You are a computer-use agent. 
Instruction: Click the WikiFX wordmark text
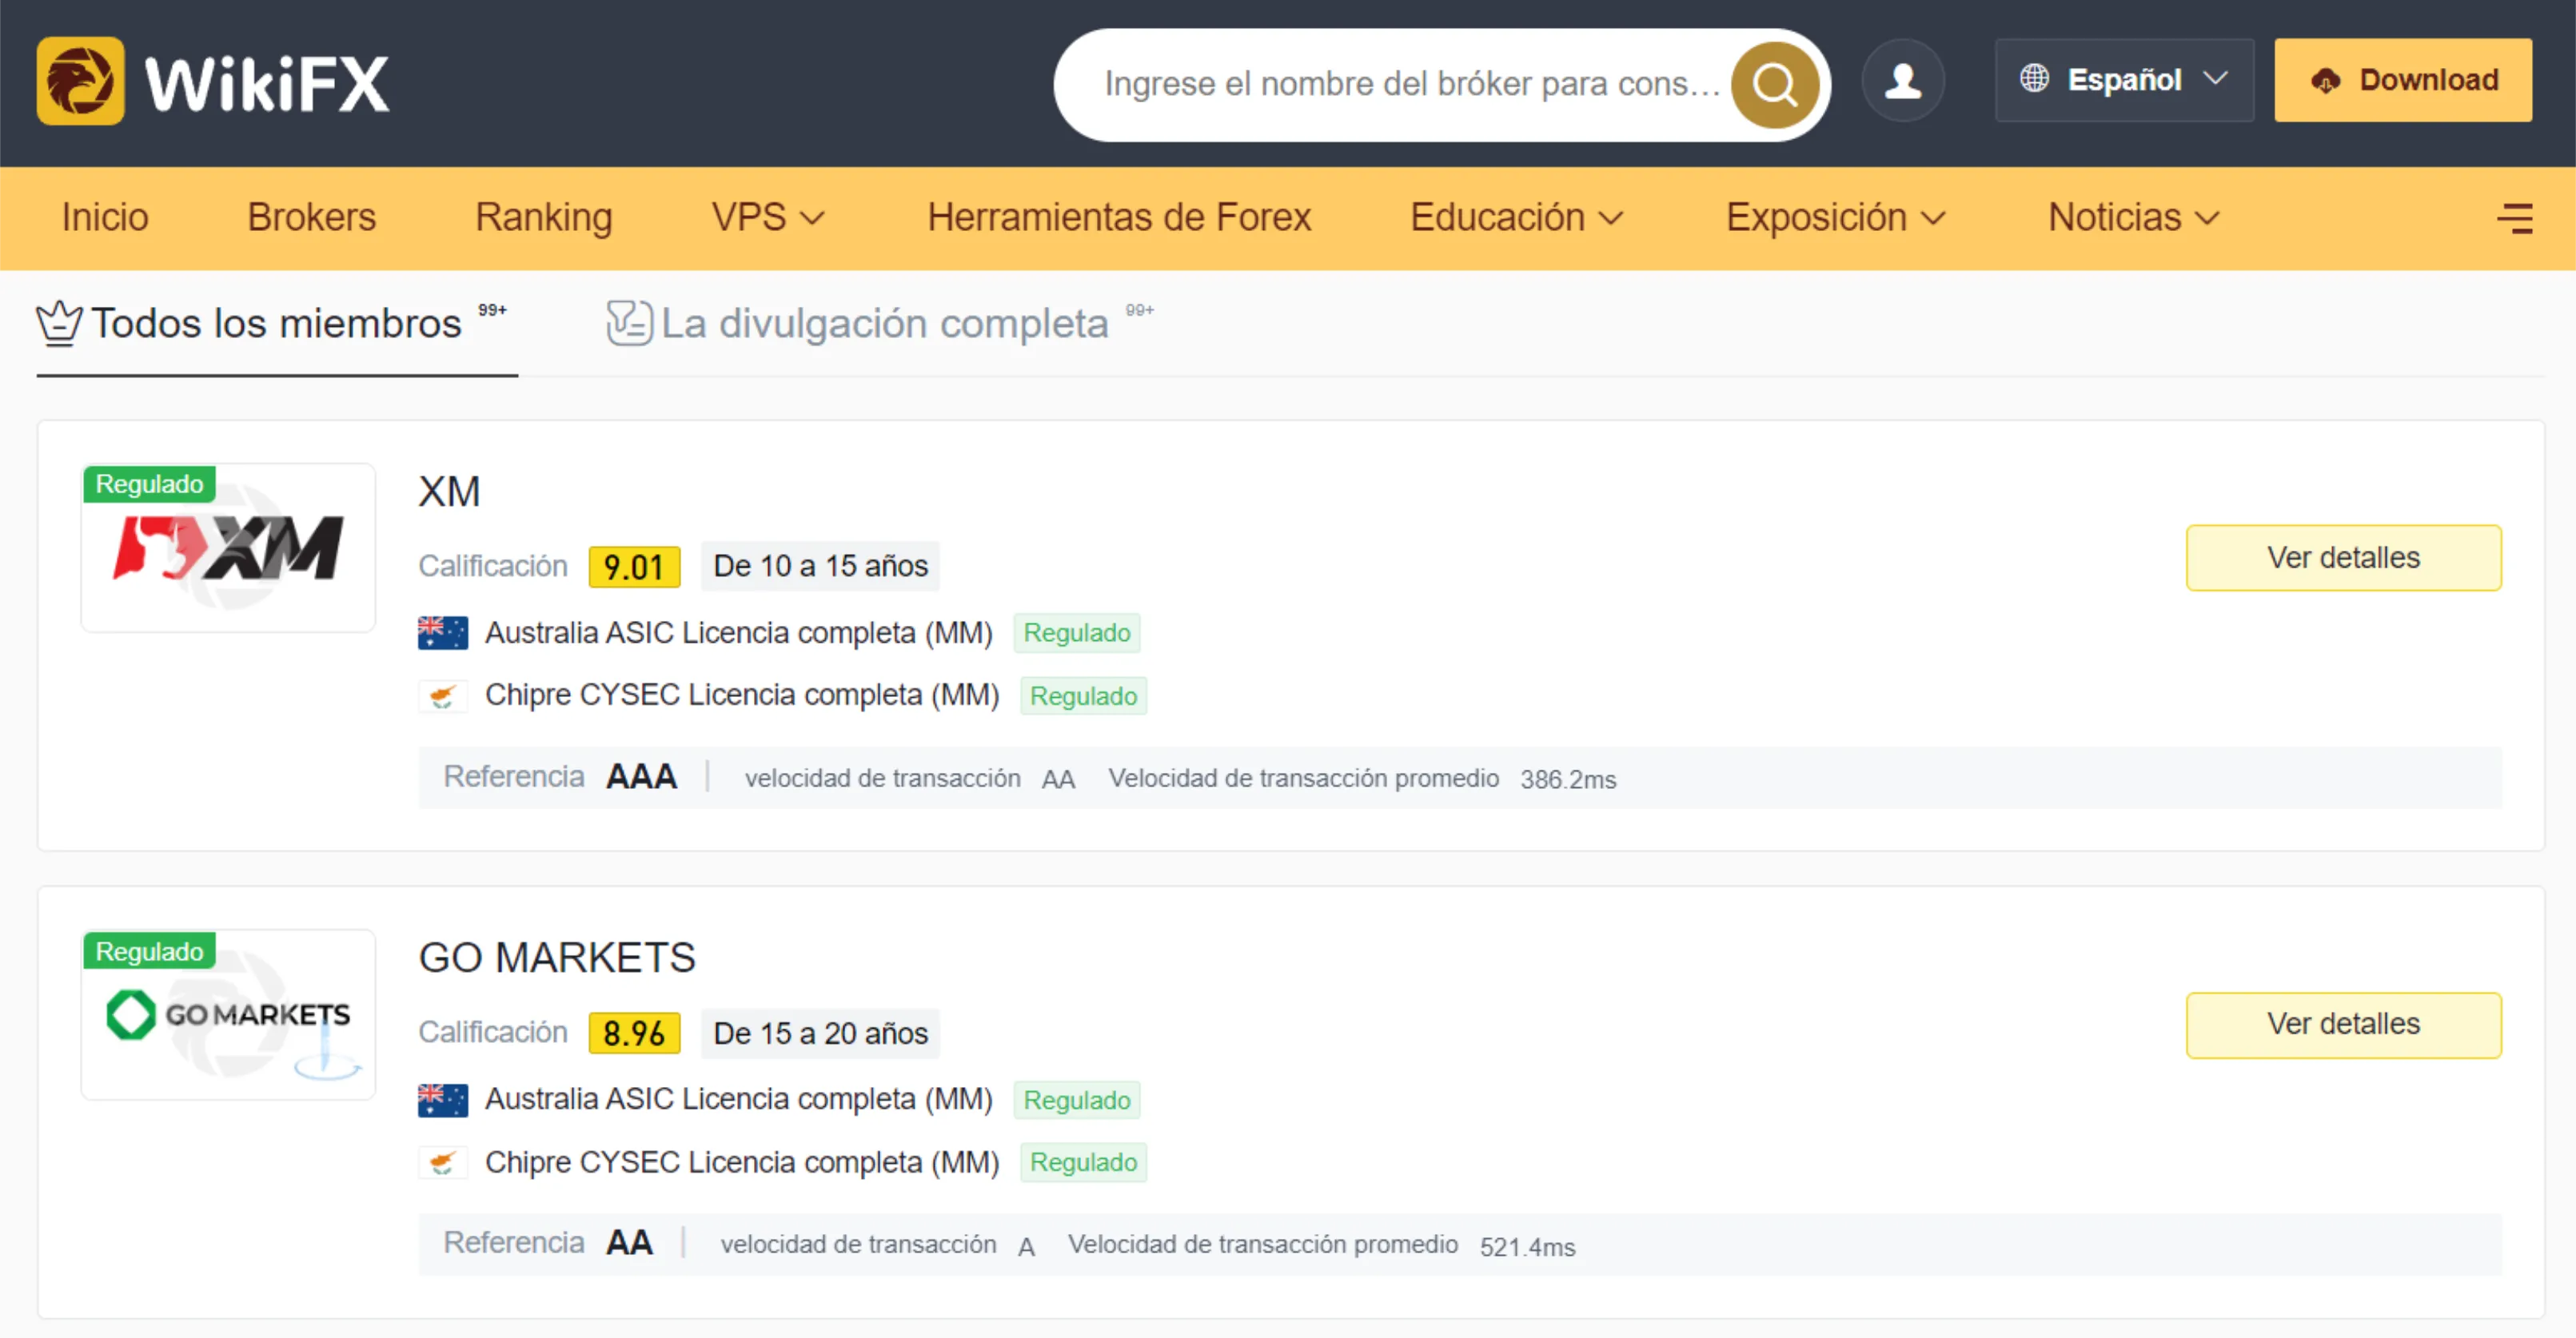pos(267,84)
